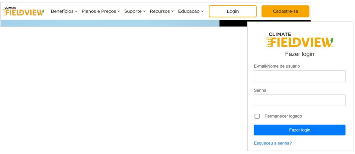355x154 pixels.
Task: Focus the Senha password field
Action: pos(299,100)
